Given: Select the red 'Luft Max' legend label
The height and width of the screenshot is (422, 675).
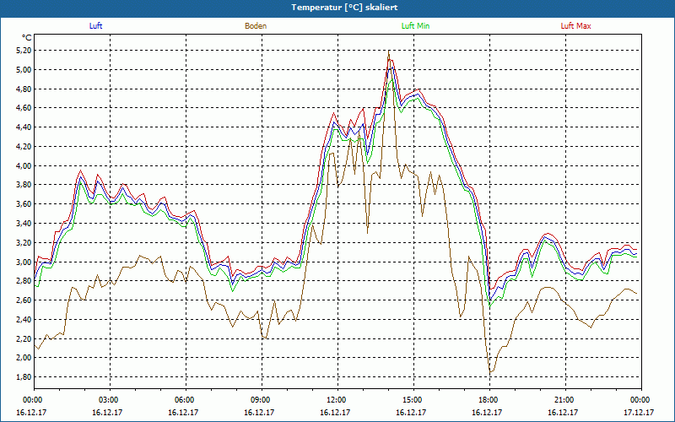Looking at the screenshot, I should pyautogui.click(x=575, y=26).
